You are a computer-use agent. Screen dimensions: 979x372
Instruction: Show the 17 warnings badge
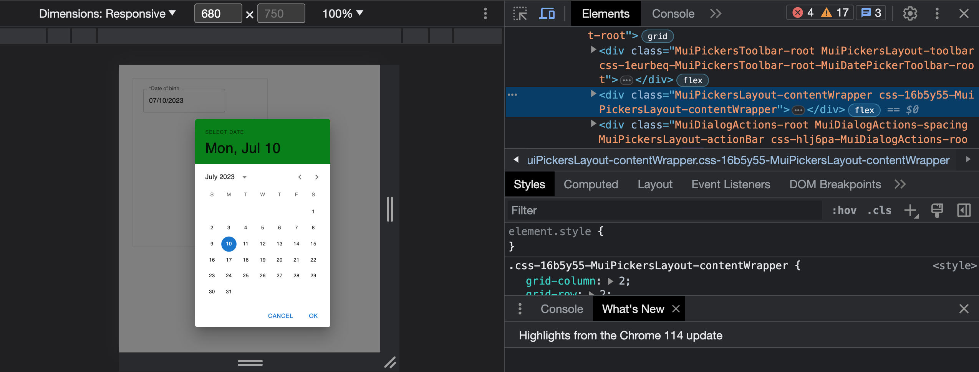pyautogui.click(x=835, y=13)
